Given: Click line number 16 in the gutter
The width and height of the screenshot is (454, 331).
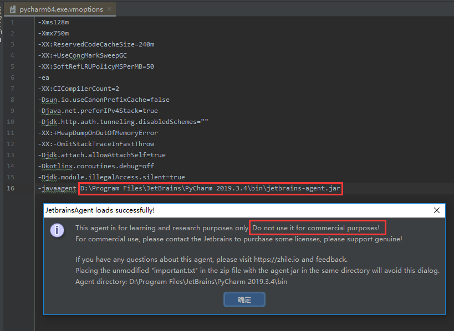Looking at the screenshot, I should pos(11,188).
